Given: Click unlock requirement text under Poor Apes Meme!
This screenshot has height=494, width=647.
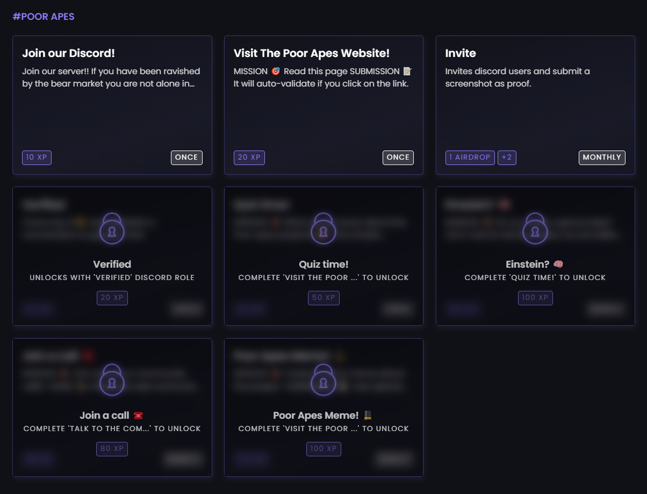Looking at the screenshot, I should coord(324,429).
